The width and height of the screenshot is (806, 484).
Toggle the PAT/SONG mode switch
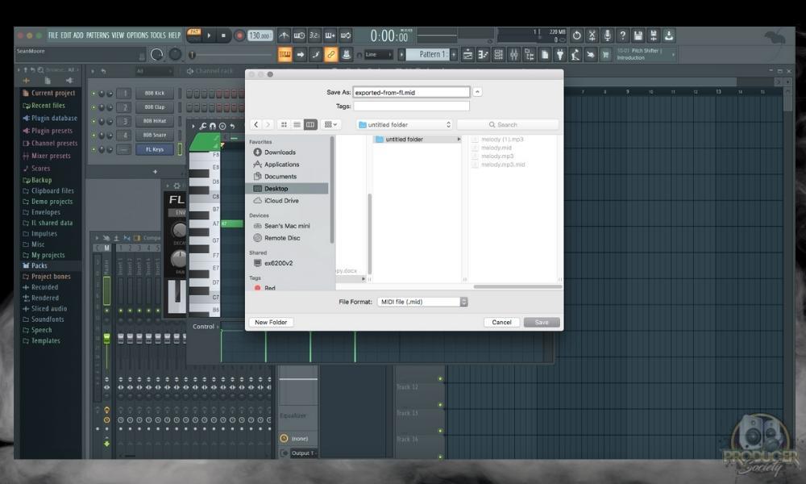(x=193, y=35)
